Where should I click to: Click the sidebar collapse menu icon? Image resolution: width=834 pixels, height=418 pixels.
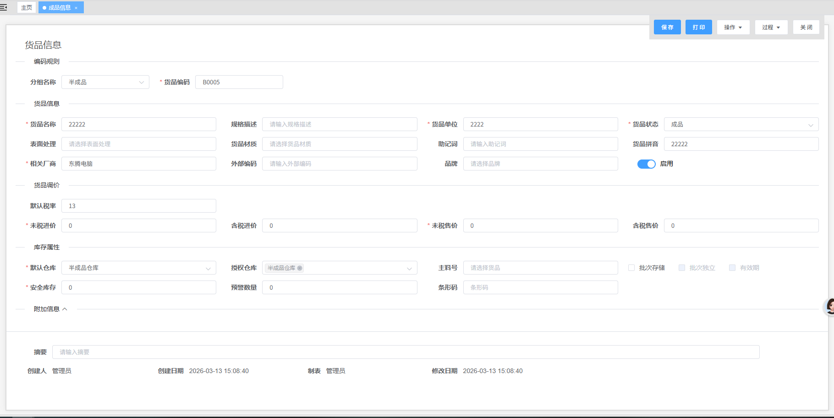point(4,7)
